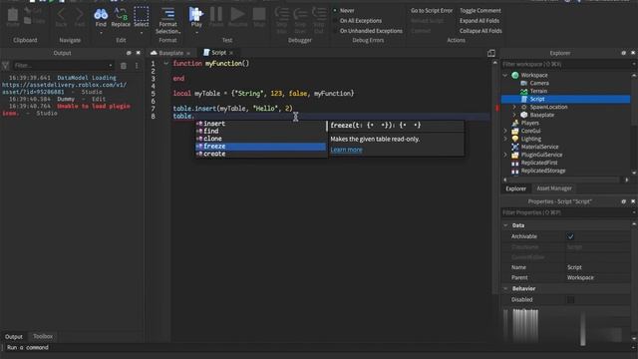Expand the SpawnLocation node
This screenshot has height=359, width=638.
coord(514,107)
